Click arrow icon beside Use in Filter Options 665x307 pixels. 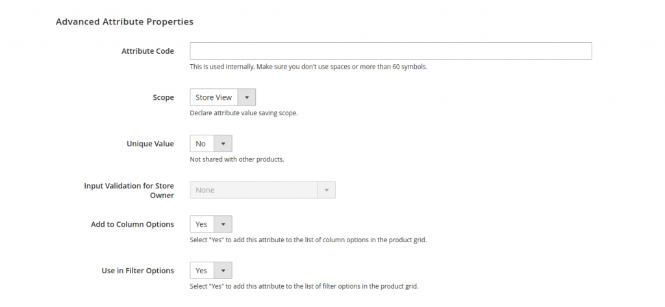(x=223, y=271)
